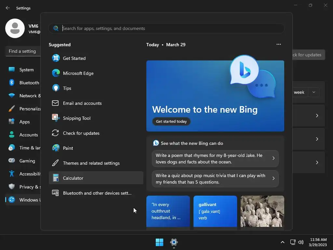The image size is (333, 250).
Task: Open the poem for Jake Bing suggestion
Action: (x=215, y=159)
